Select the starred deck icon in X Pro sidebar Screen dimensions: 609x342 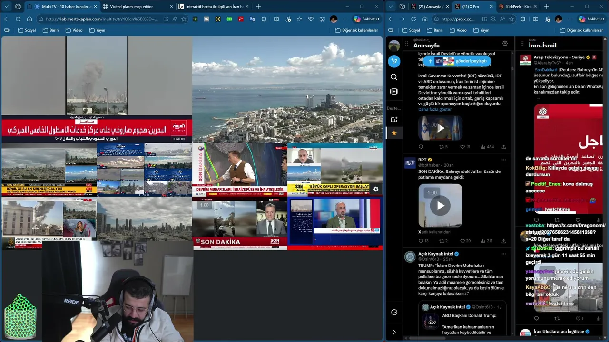[x=394, y=133]
